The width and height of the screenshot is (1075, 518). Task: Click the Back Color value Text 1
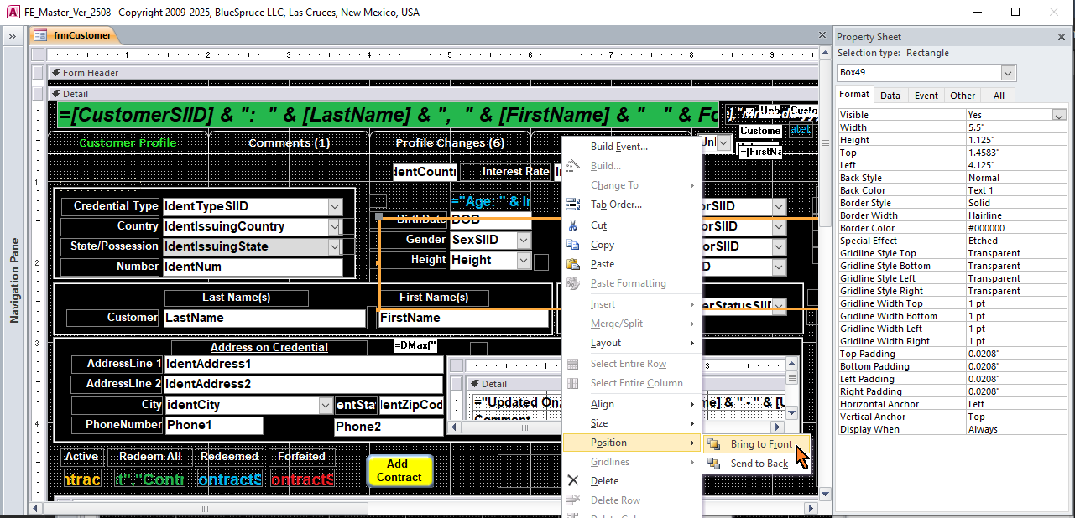(1015, 190)
